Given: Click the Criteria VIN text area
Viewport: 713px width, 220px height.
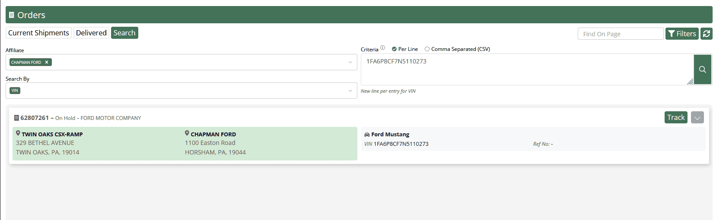Looking at the screenshot, I should coord(527,69).
